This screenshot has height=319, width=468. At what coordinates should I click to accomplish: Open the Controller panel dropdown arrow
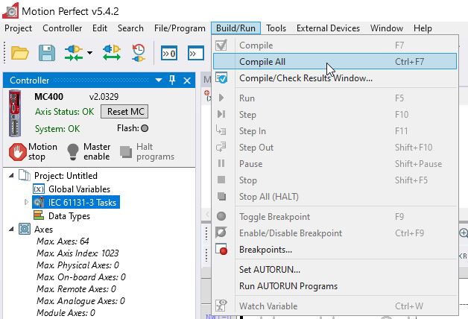pos(159,80)
